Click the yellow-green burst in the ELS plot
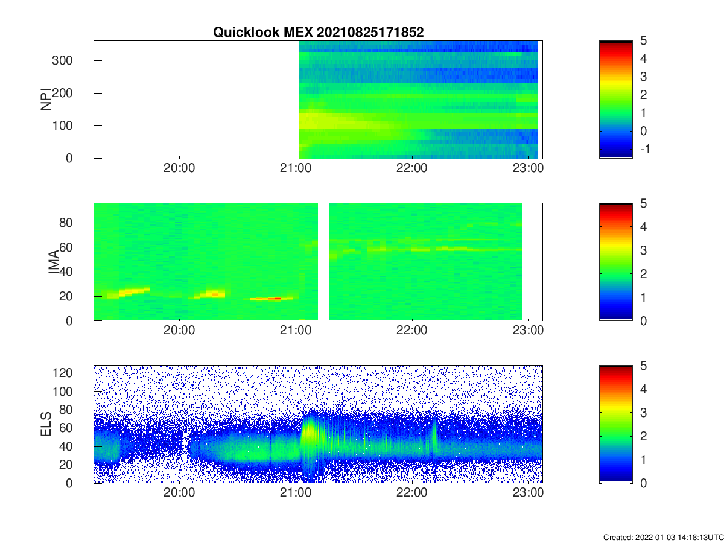Screen dimensions: 724x543 pos(310,431)
